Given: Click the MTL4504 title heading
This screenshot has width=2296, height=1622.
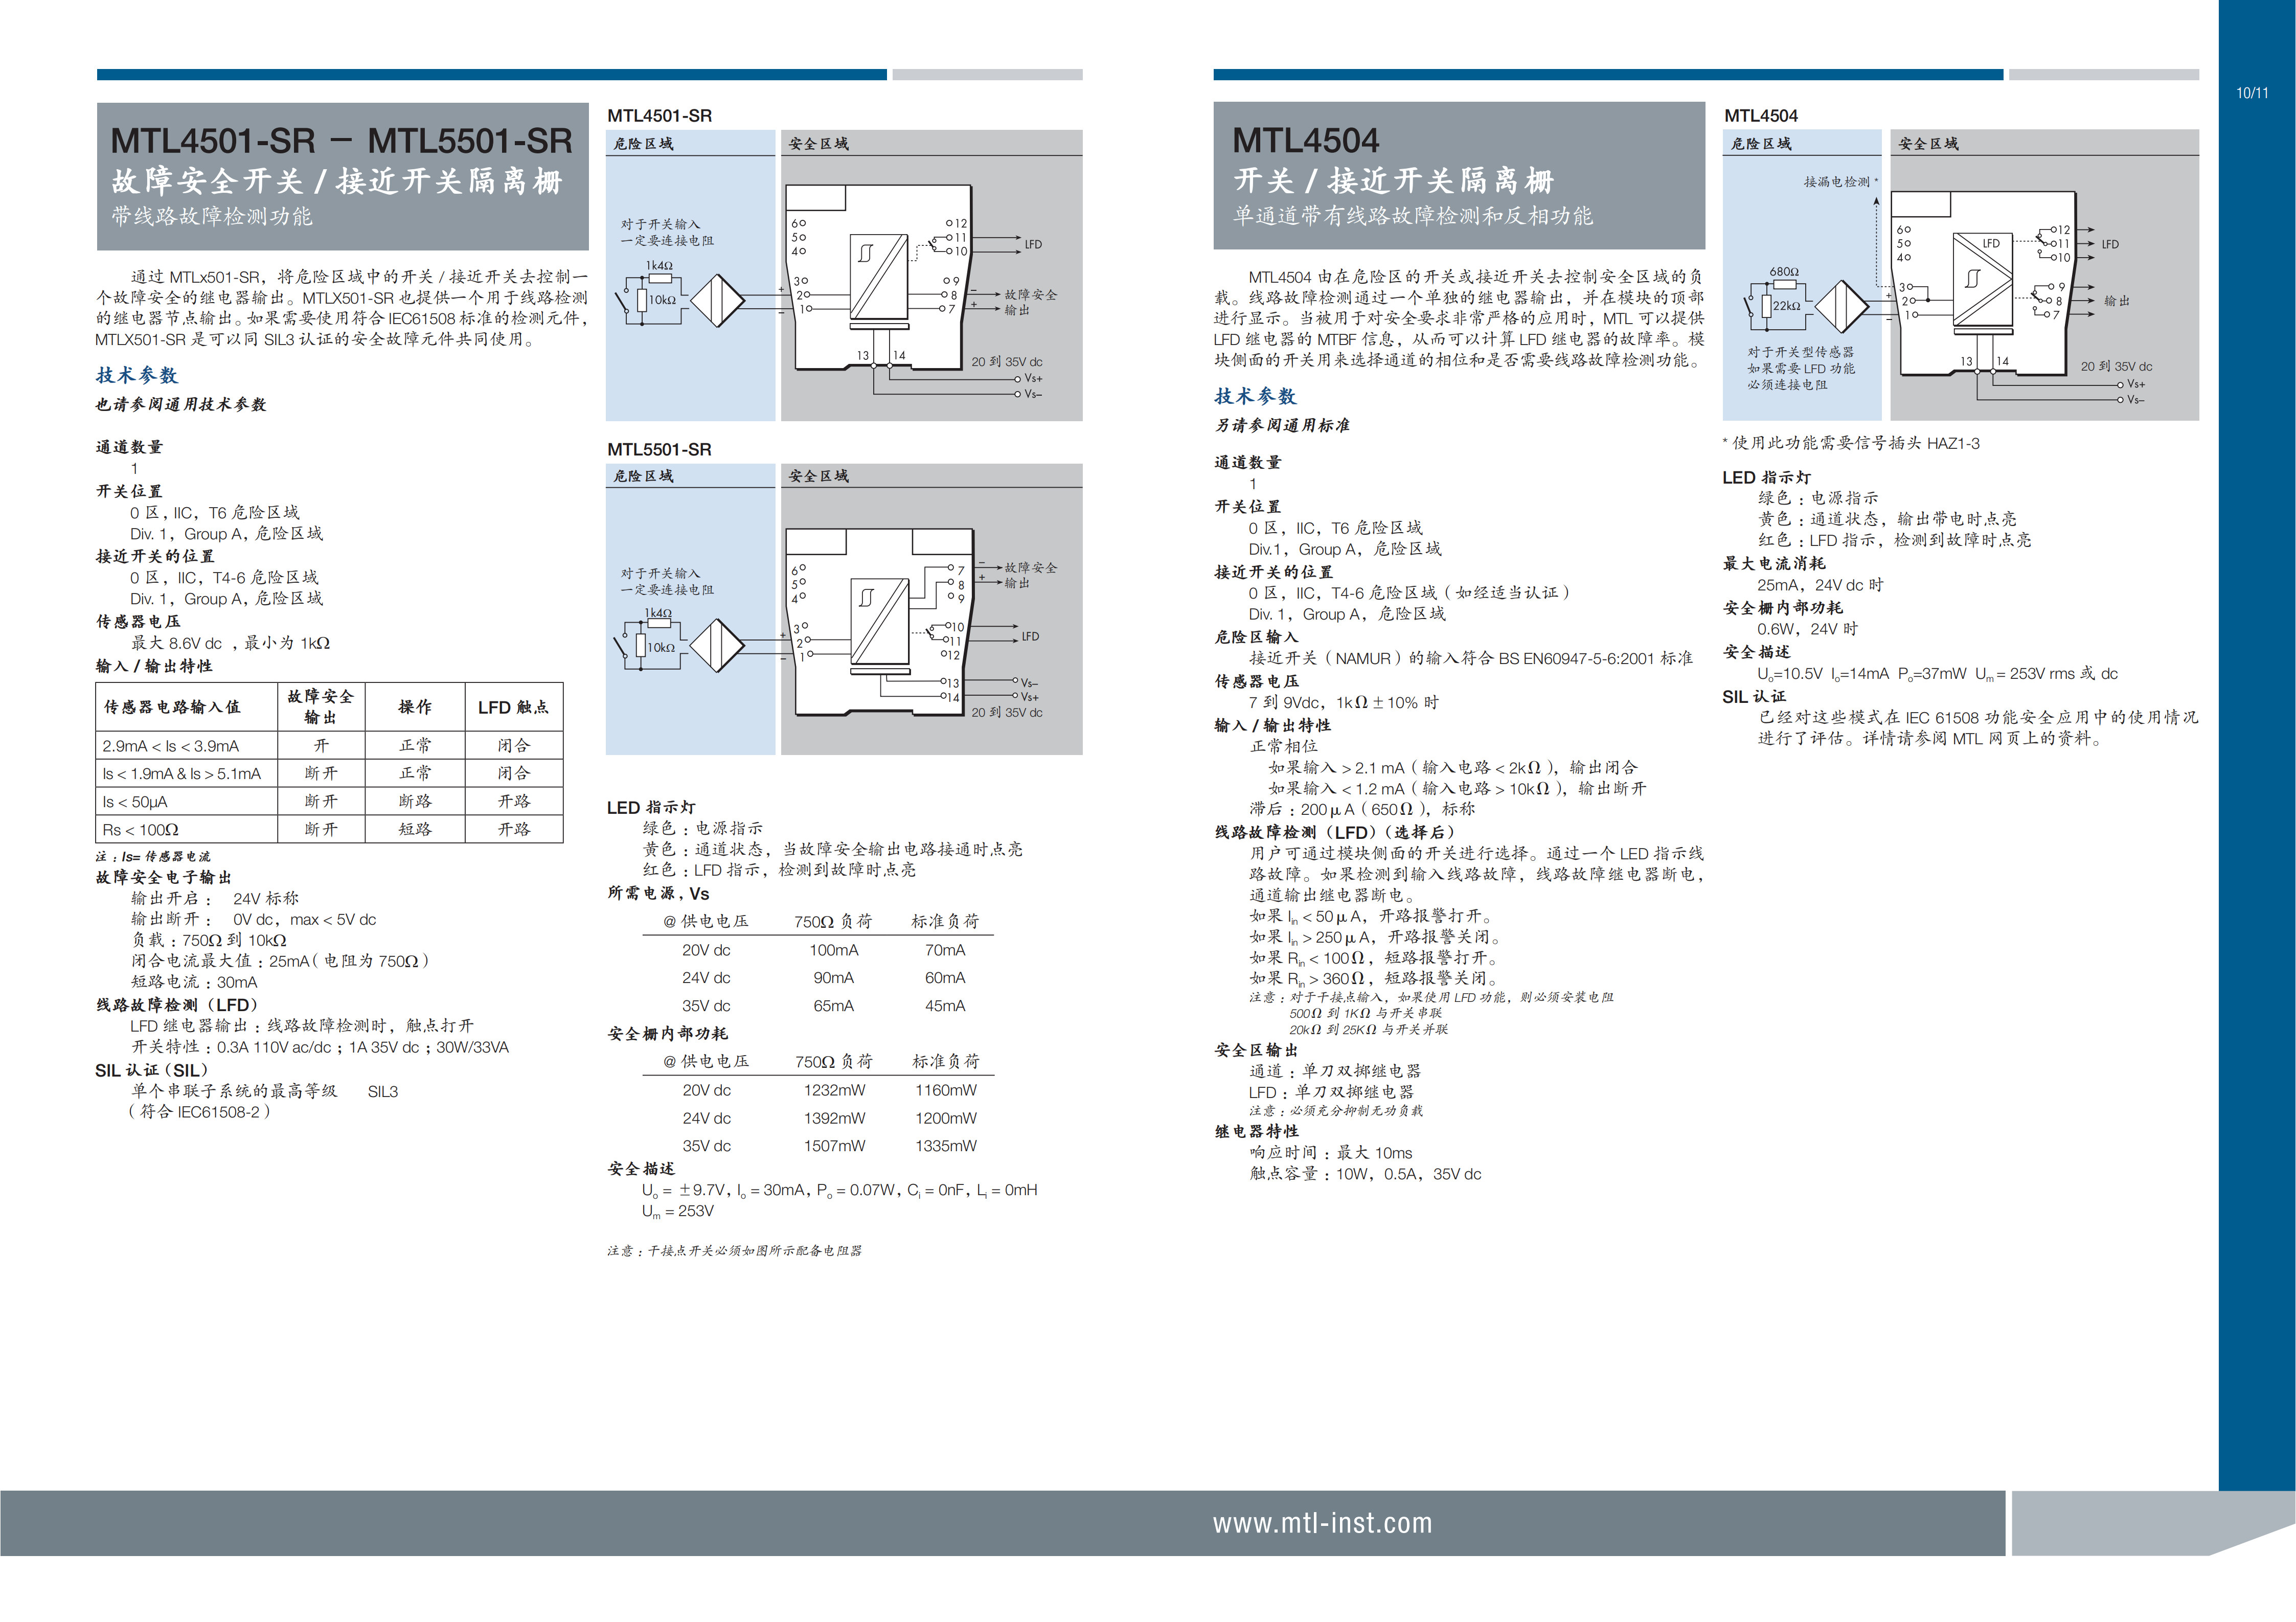Looking at the screenshot, I should coord(1305,141).
